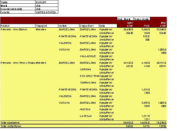Image resolution: width=177 pixels, height=131 pixels.
Task: Select the units cell showing 900
Action: pos(148,40)
